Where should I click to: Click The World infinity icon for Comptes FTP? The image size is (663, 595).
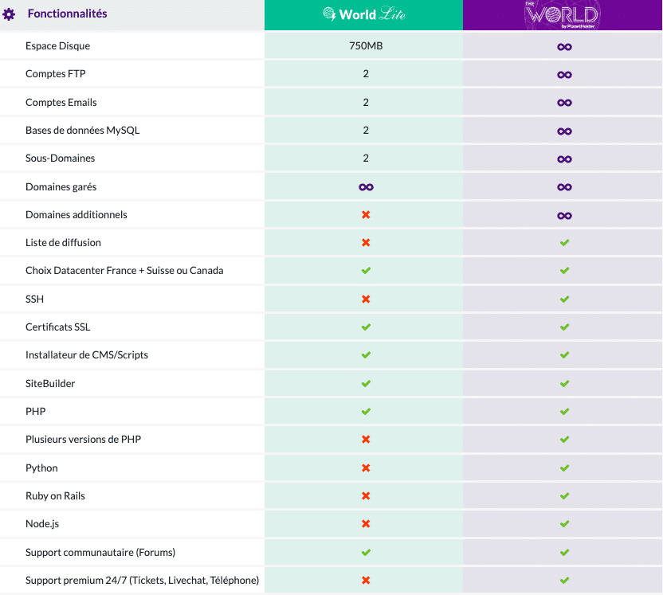564,75
